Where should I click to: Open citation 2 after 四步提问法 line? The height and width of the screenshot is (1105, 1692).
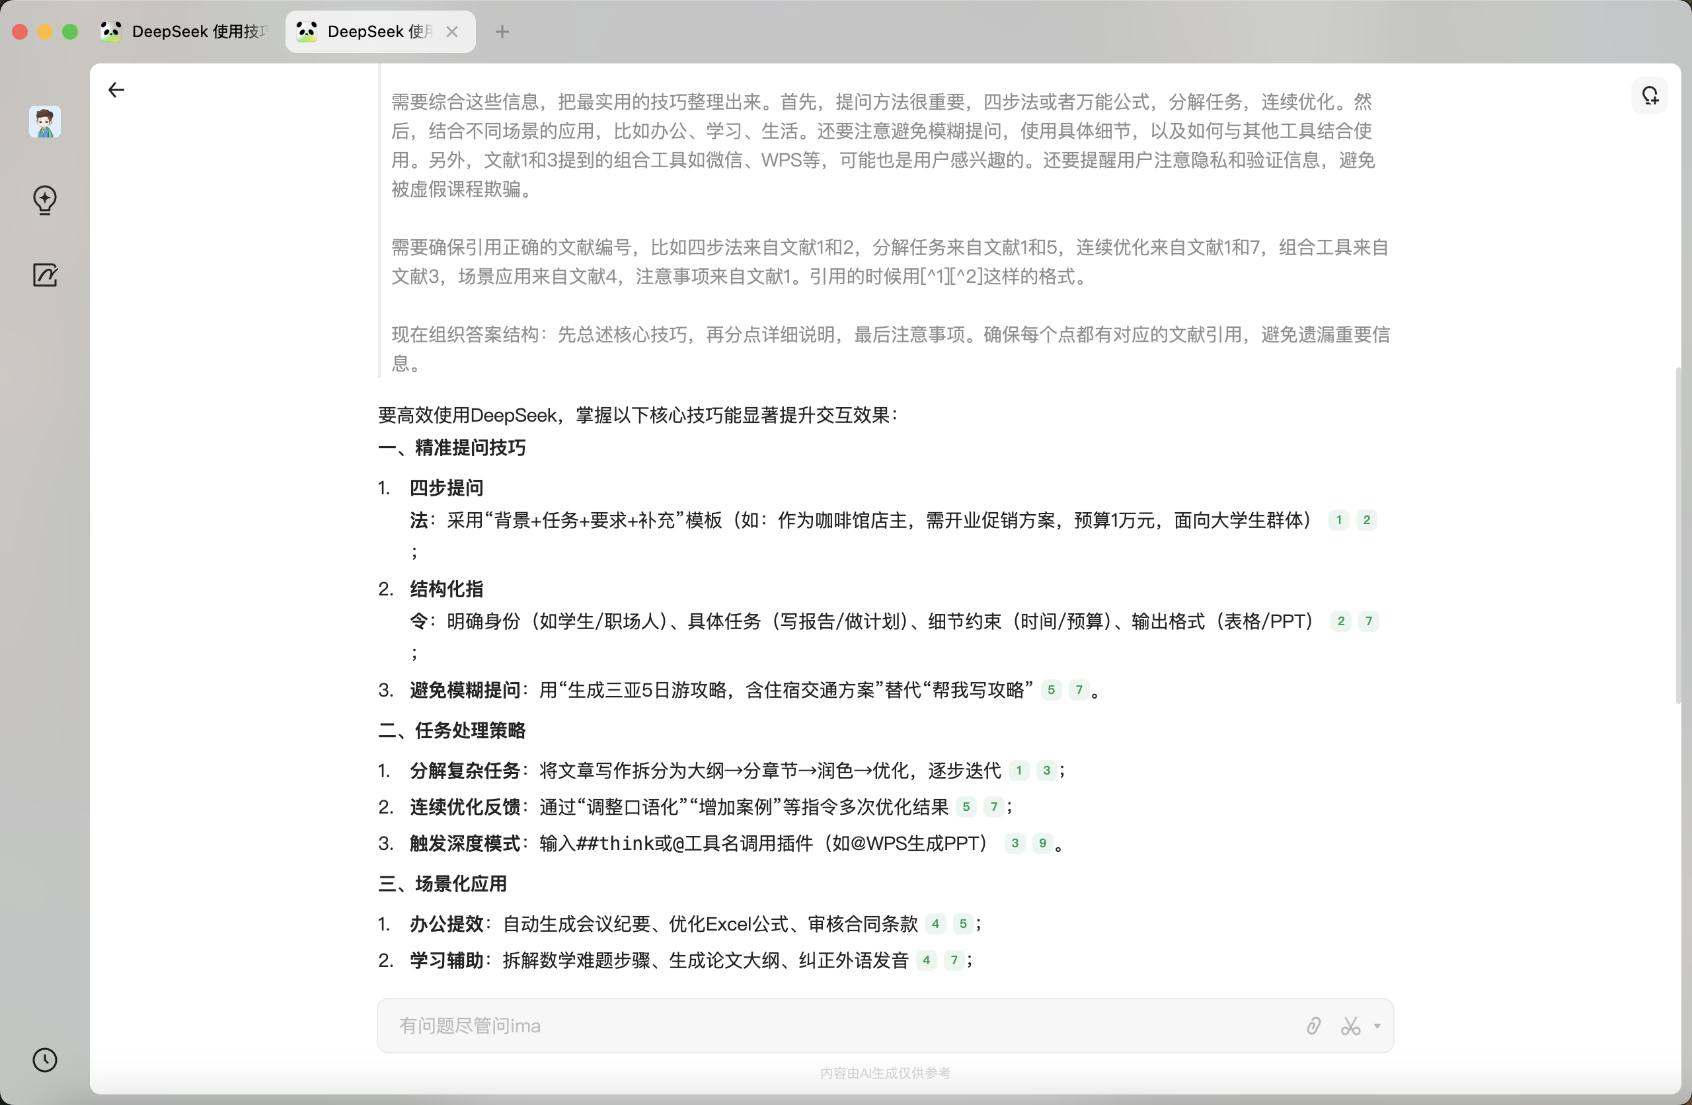coord(1366,520)
